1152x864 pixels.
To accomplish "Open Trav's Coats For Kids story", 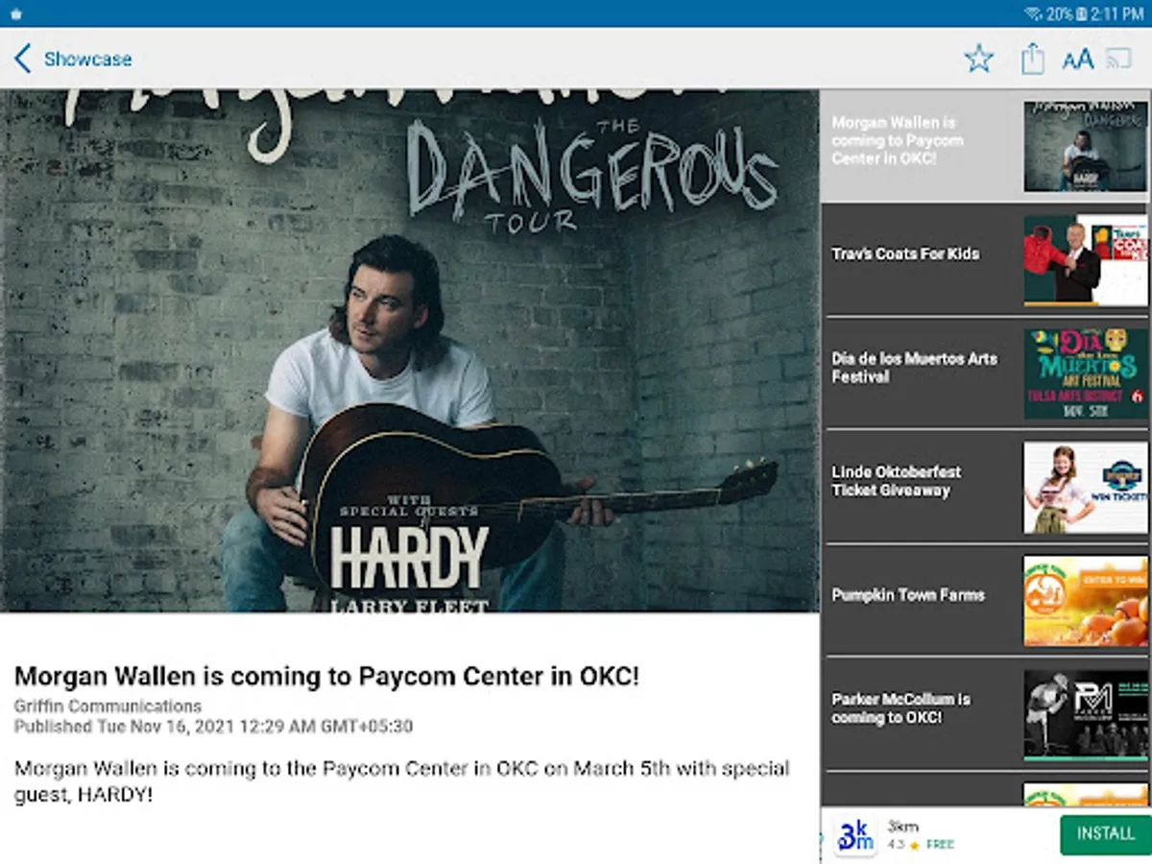I will (x=986, y=259).
